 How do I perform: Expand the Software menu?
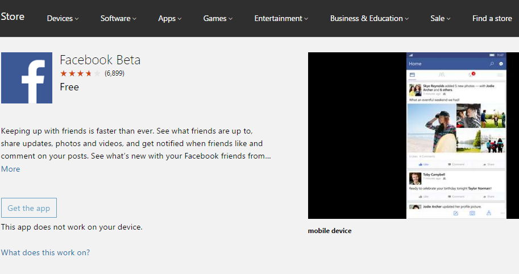(x=118, y=19)
